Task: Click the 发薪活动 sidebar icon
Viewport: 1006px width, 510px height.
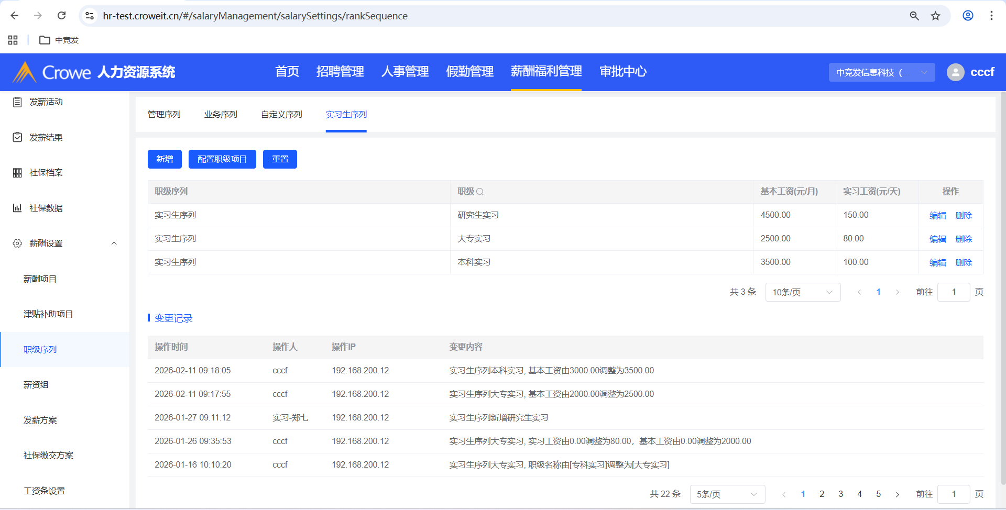Action: click(x=17, y=102)
